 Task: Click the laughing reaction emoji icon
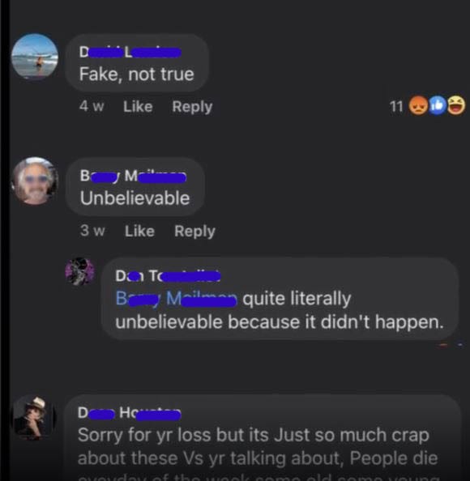click(456, 105)
